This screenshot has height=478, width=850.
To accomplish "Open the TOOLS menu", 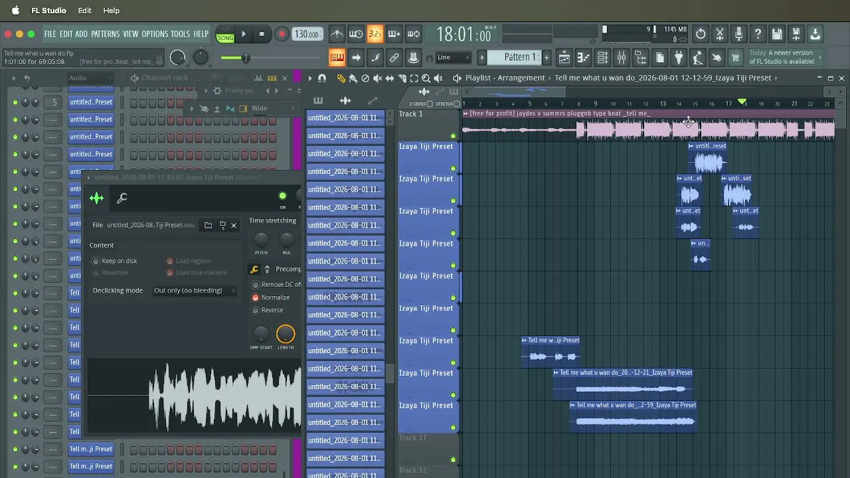I will [180, 34].
